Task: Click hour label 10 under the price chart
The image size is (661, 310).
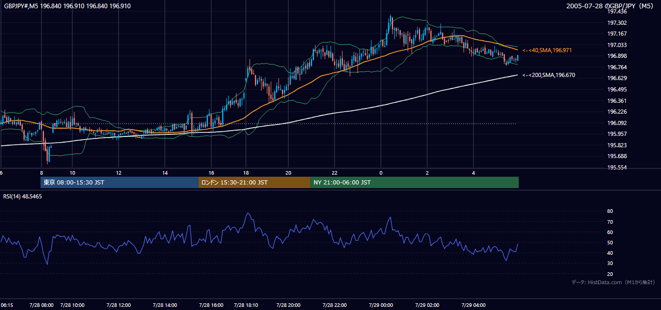Action: (72, 173)
